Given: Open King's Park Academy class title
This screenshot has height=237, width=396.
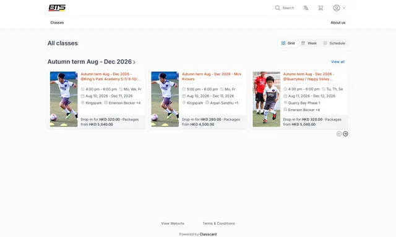Looking at the screenshot, I should (111, 77).
